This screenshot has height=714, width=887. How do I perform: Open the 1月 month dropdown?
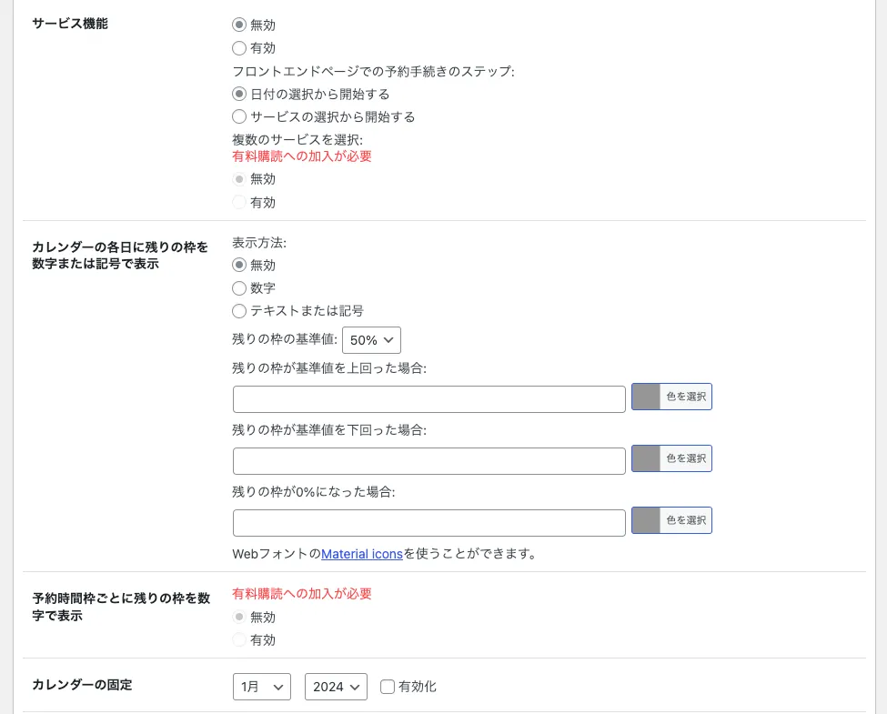click(x=262, y=687)
